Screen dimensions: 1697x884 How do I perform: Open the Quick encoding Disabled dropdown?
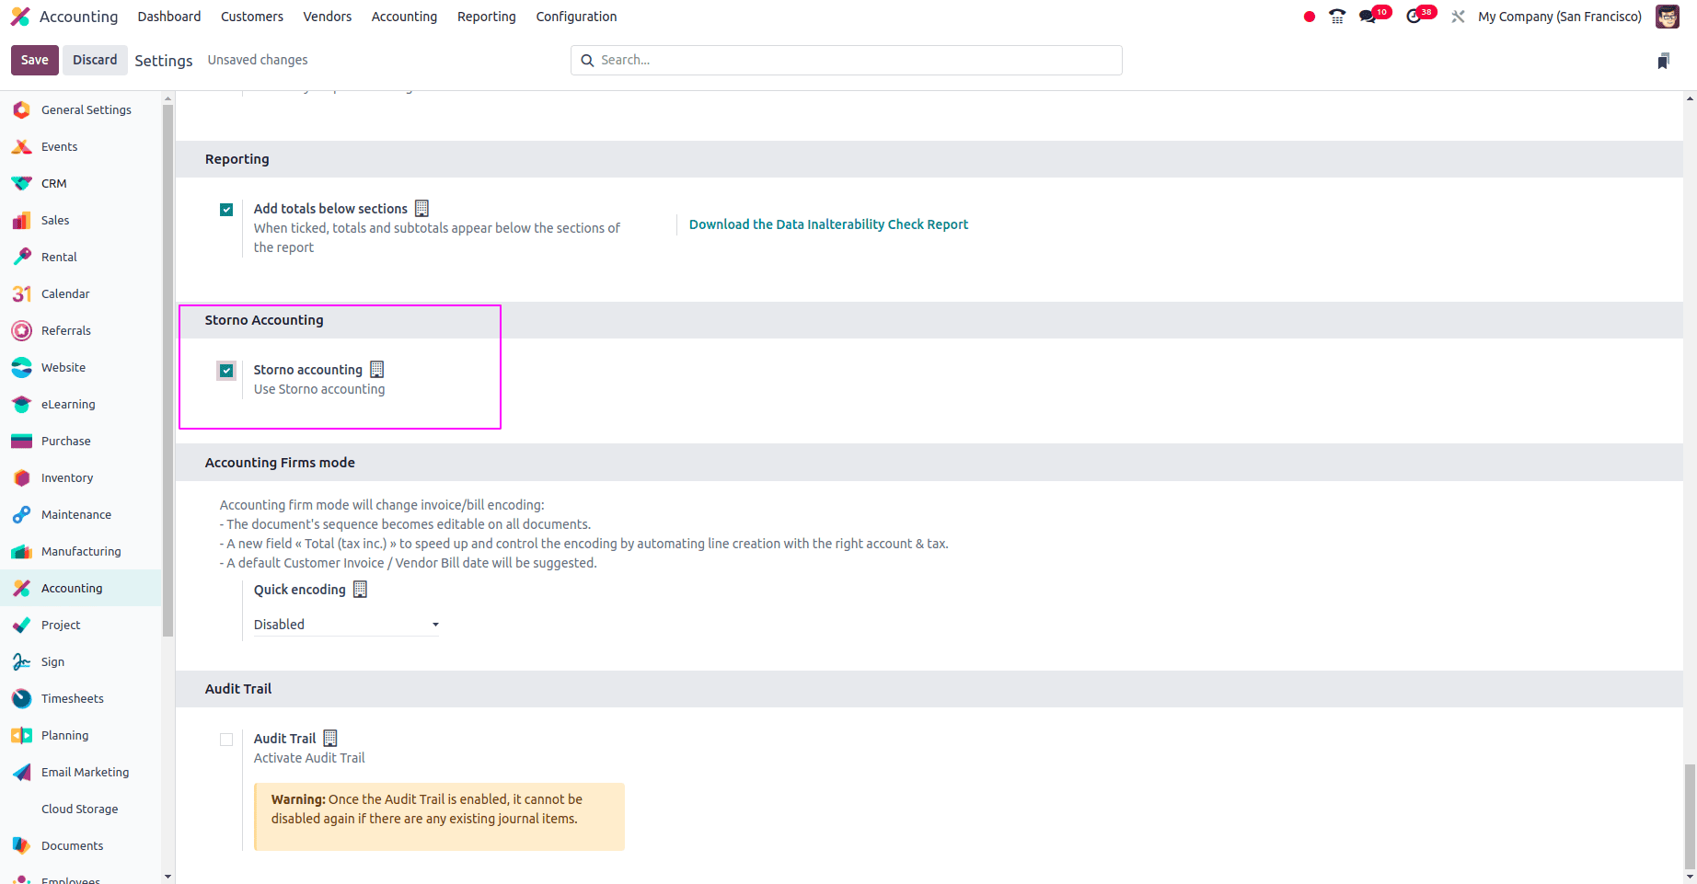pos(346,625)
